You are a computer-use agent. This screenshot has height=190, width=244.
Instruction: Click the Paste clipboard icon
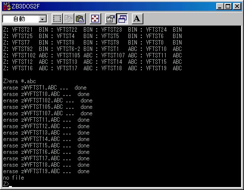[x=80, y=19]
